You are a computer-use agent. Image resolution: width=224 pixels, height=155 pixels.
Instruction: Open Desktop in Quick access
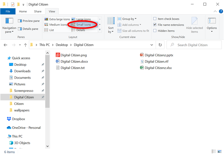coord(18,65)
